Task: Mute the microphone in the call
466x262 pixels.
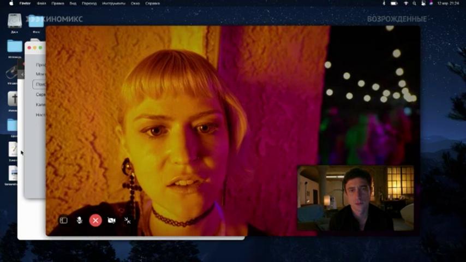Action: [x=79, y=221]
